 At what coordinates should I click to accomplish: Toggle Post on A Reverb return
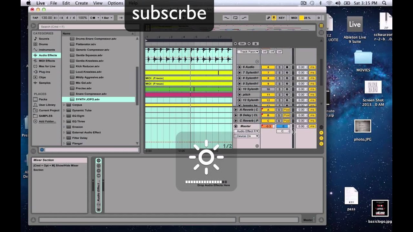[x=287, y=110]
